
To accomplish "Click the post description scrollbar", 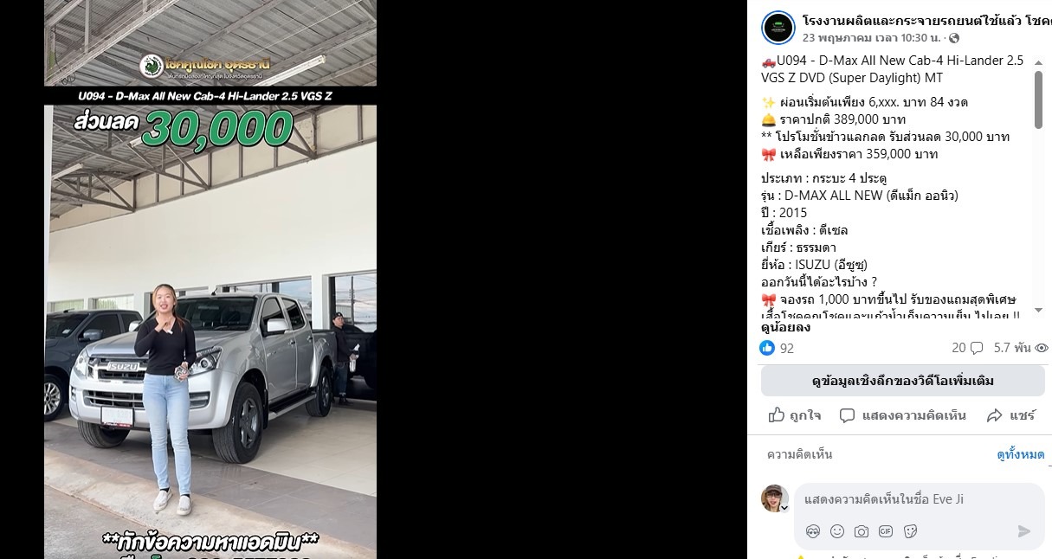I will click(x=1038, y=100).
